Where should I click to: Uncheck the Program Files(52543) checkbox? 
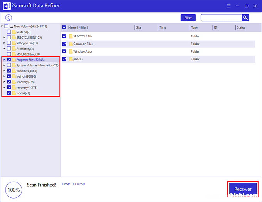click(x=9, y=59)
